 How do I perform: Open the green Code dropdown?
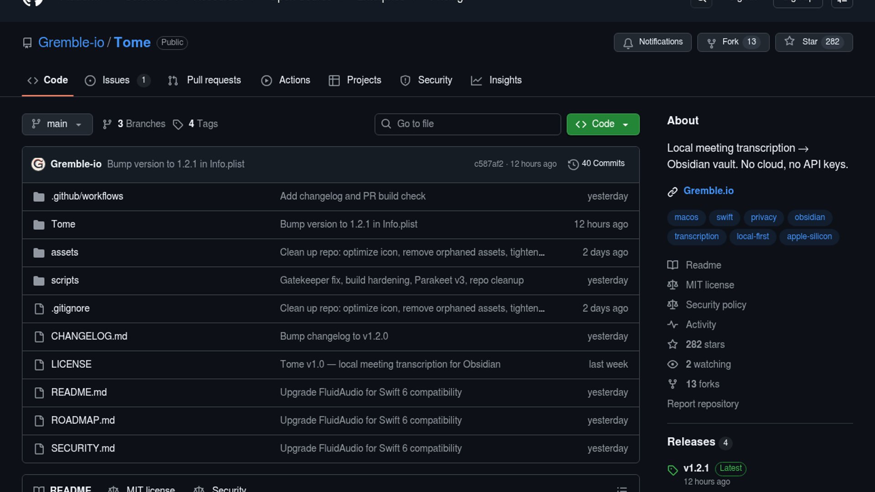[602, 124]
